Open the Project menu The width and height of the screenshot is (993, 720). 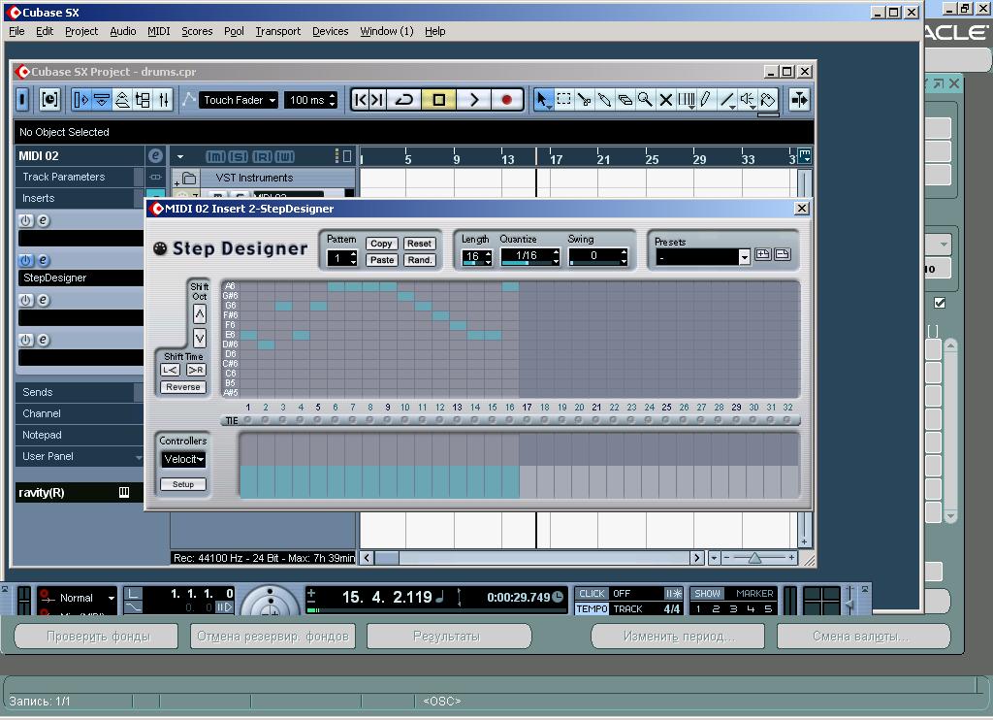(x=81, y=31)
